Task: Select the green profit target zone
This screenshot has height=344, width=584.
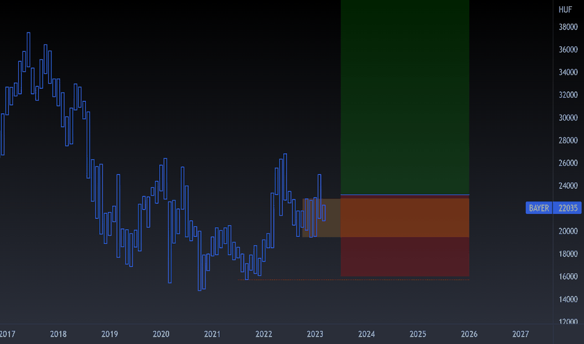Action: pyautogui.click(x=405, y=97)
